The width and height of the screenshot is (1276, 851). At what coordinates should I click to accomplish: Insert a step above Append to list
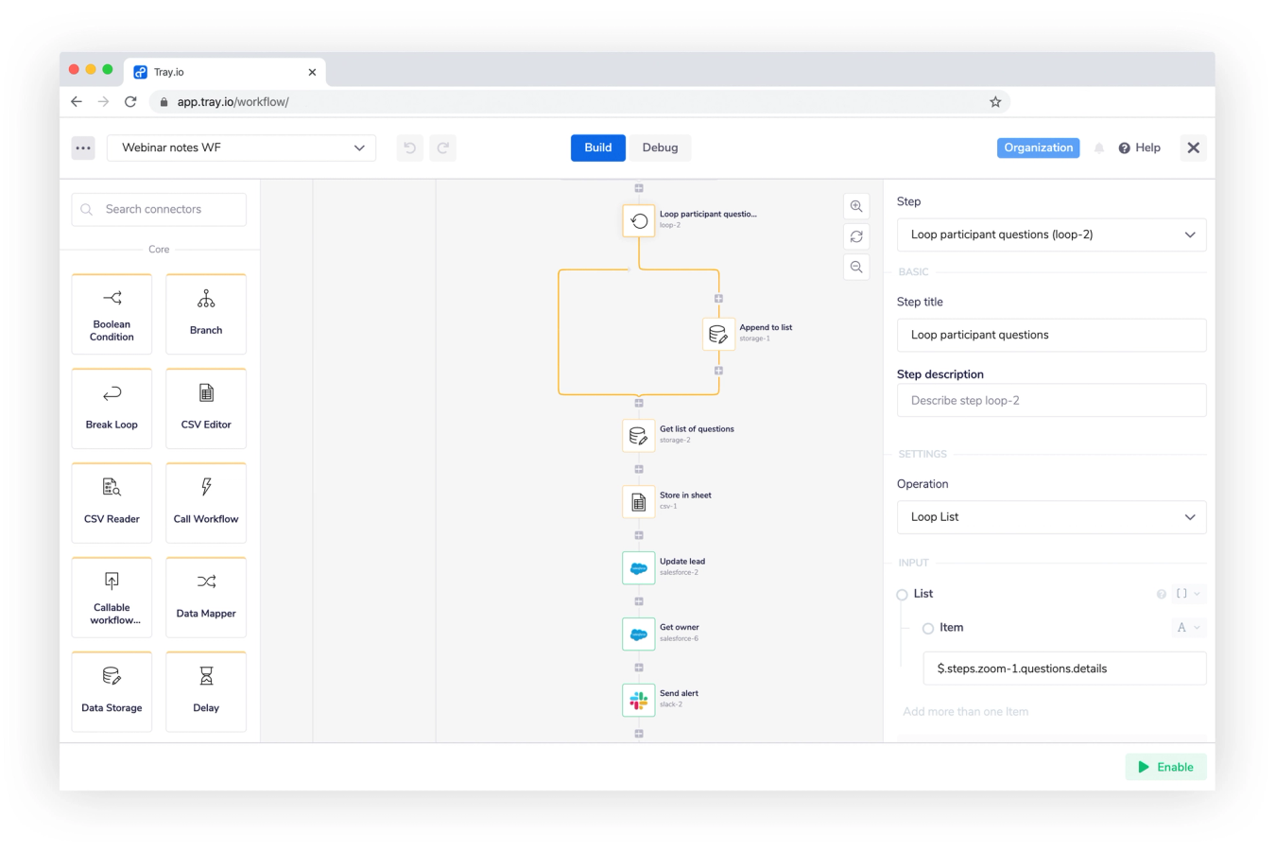718,299
